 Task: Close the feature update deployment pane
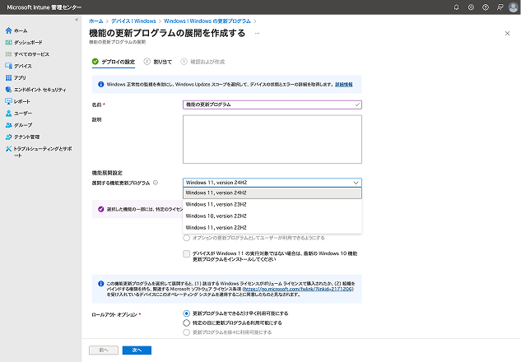tap(507, 33)
